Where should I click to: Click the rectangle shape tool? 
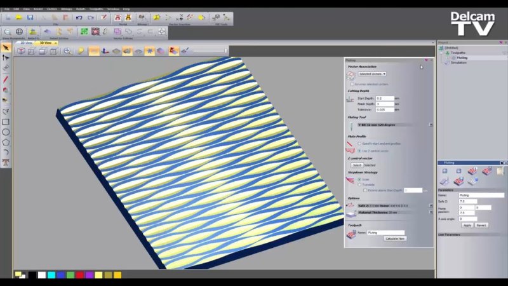pos(6,121)
